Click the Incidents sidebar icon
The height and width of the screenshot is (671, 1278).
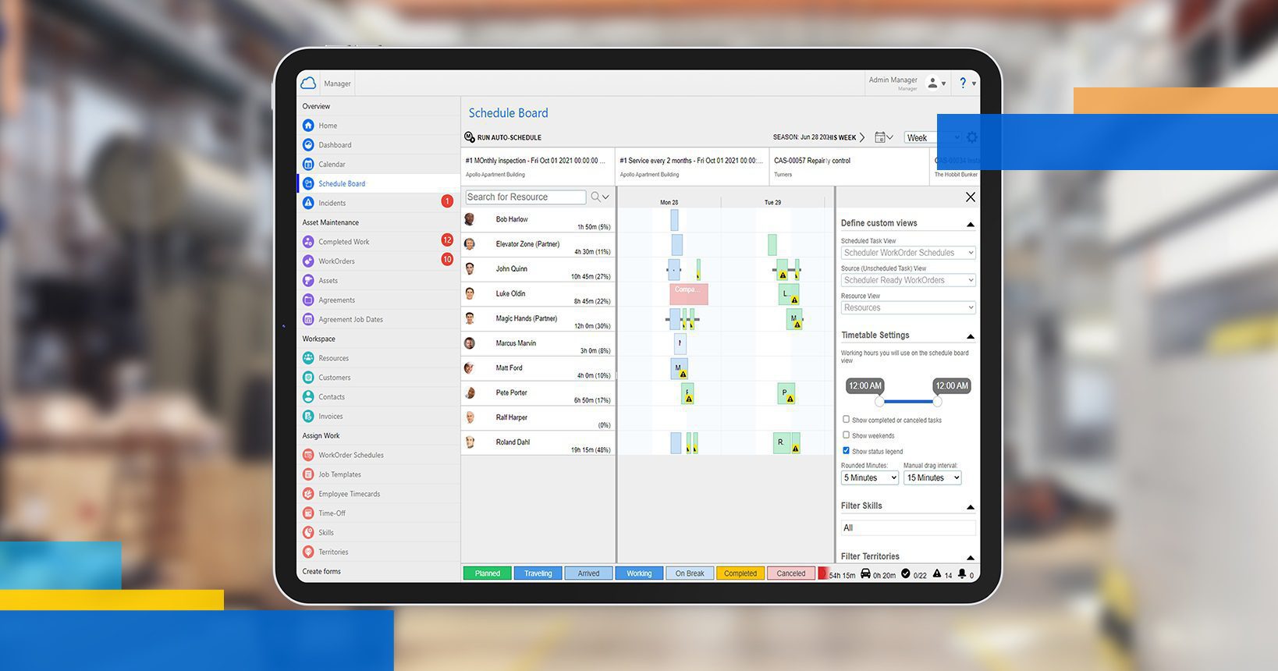pos(308,203)
